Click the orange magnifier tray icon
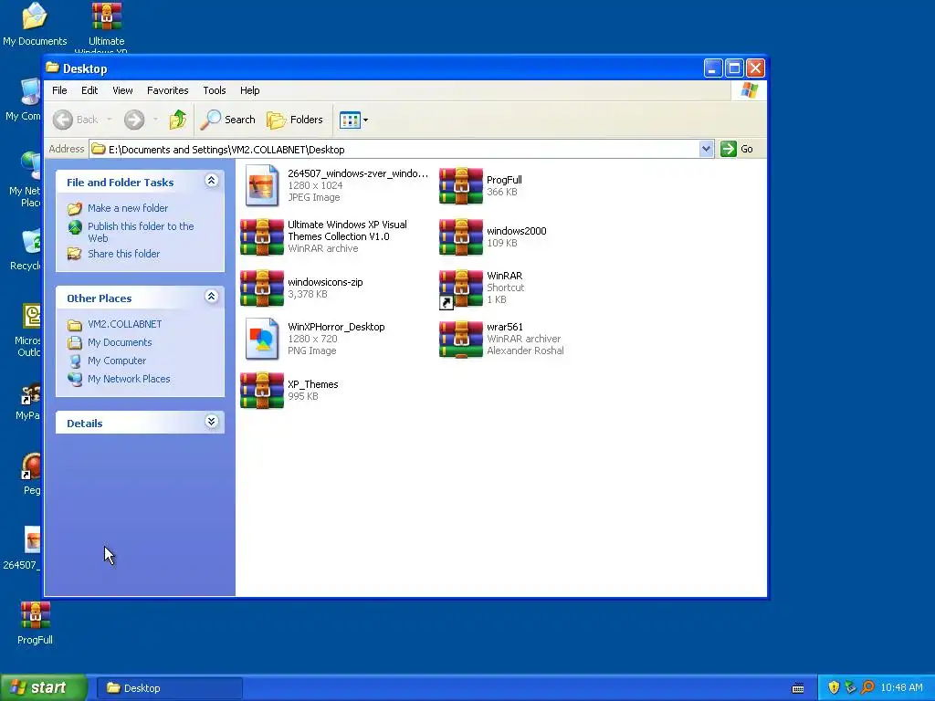The width and height of the screenshot is (935, 701). coord(867,687)
